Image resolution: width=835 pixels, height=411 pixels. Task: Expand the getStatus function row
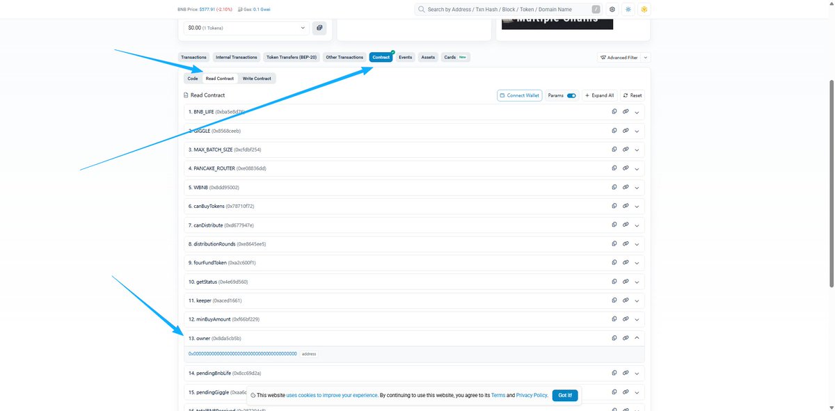pyautogui.click(x=637, y=281)
